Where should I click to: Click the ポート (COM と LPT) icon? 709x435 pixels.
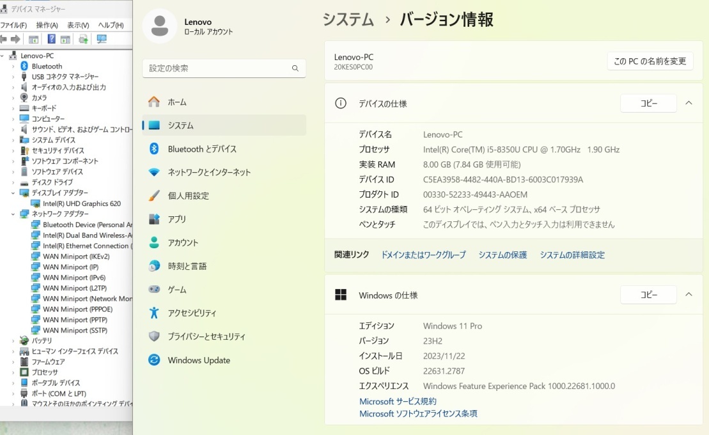pyautogui.click(x=24, y=393)
